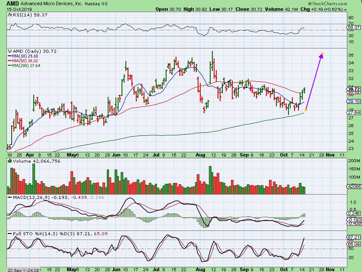
Task: Click the 58.37 RSI value tag
Action: (353, 27)
